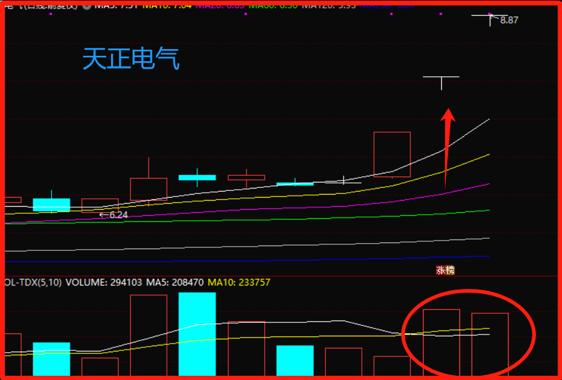Select the 8.87 high price label
Screen dimensions: 562x380
click(x=509, y=21)
